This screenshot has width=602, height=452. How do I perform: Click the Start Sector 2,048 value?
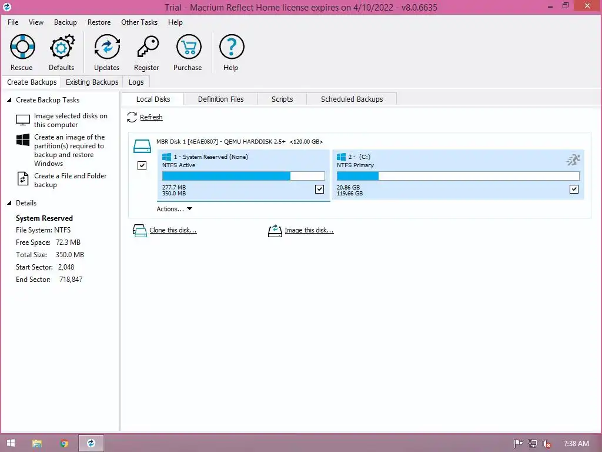coord(66,267)
